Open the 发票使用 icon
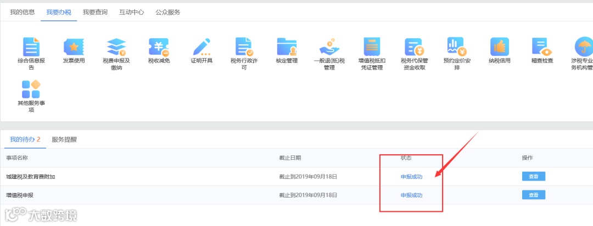The height and width of the screenshot is (226, 593). tap(74, 47)
